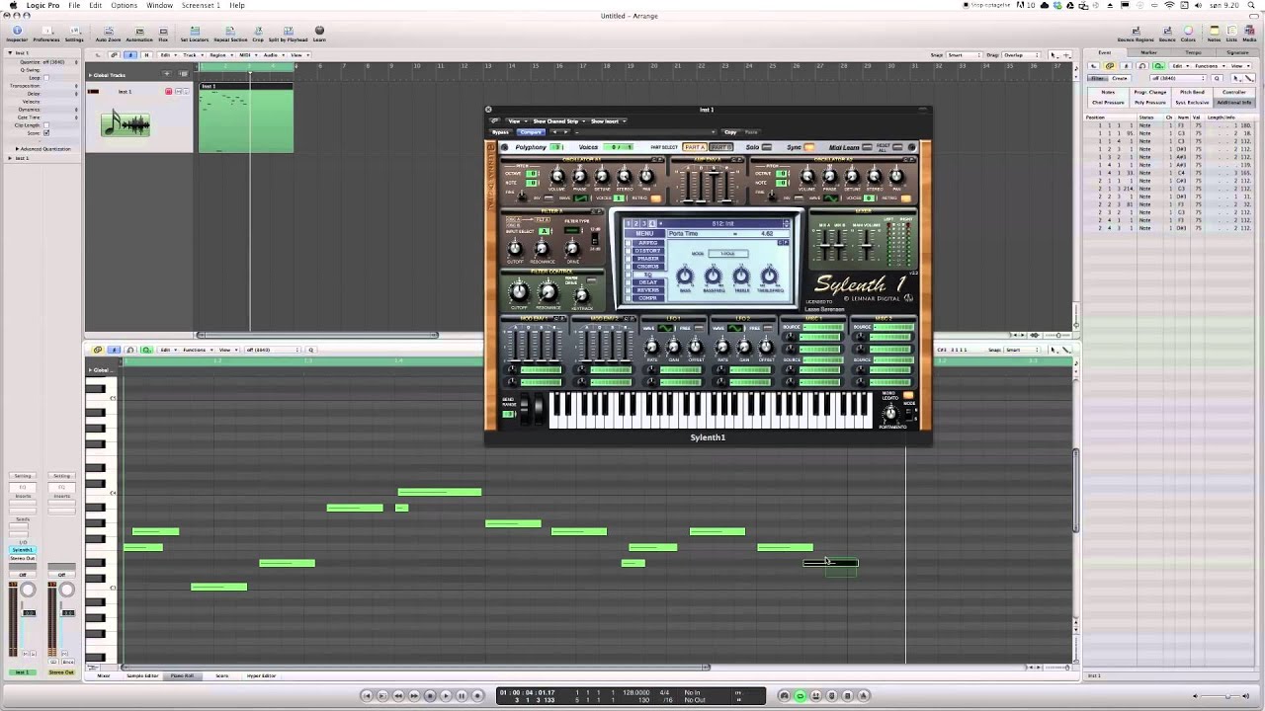
Task: Click the Colors toolbar icon
Action: point(1188,34)
